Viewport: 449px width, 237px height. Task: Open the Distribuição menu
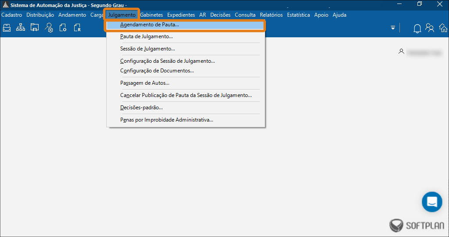(x=40, y=15)
